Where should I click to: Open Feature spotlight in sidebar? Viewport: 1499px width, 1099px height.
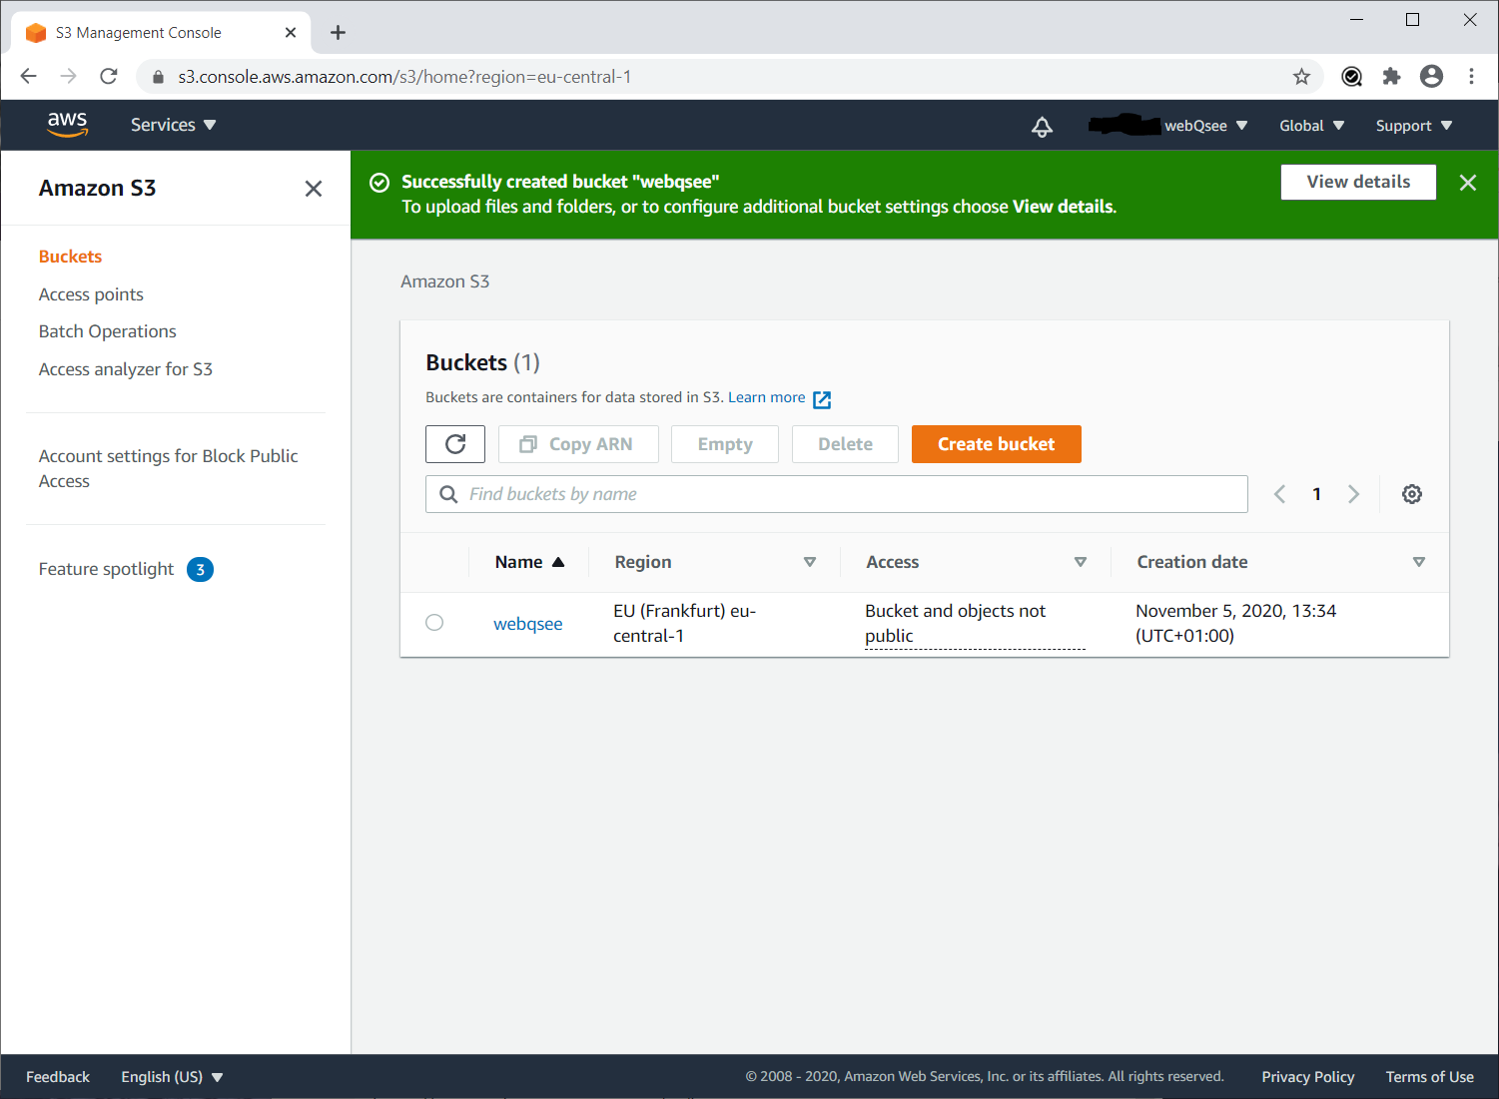pyautogui.click(x=106, y=569)
